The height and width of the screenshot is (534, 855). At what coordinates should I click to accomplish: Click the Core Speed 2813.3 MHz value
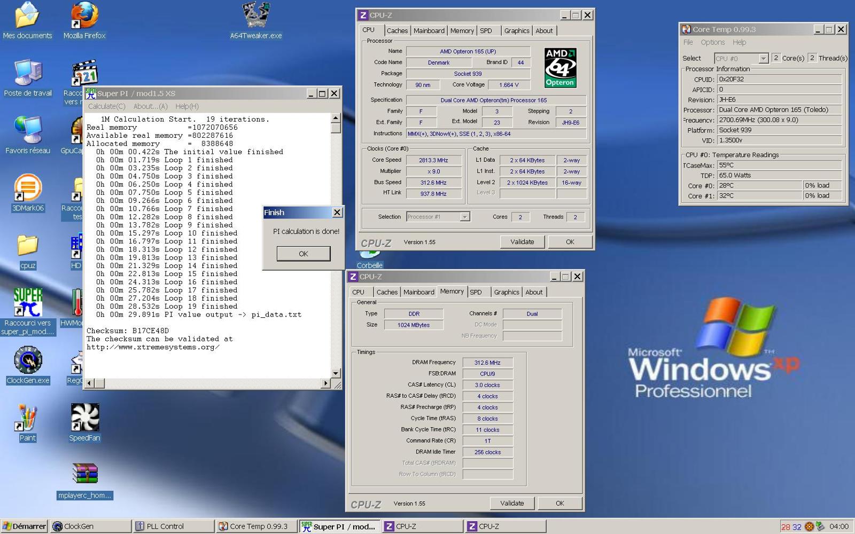click(433, 160)
